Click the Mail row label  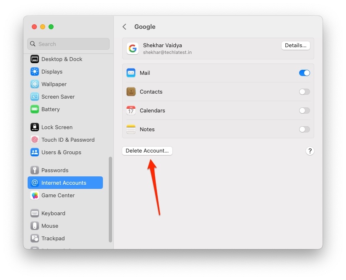click(145, 73)
